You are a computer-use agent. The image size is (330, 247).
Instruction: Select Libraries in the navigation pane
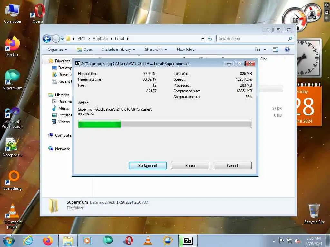tap(62, 95)
